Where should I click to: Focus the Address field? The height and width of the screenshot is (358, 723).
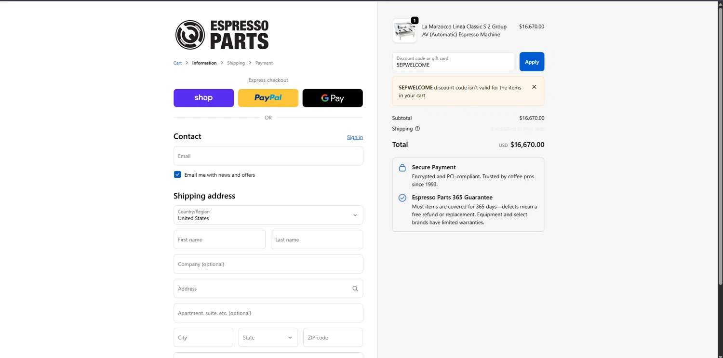268,289
